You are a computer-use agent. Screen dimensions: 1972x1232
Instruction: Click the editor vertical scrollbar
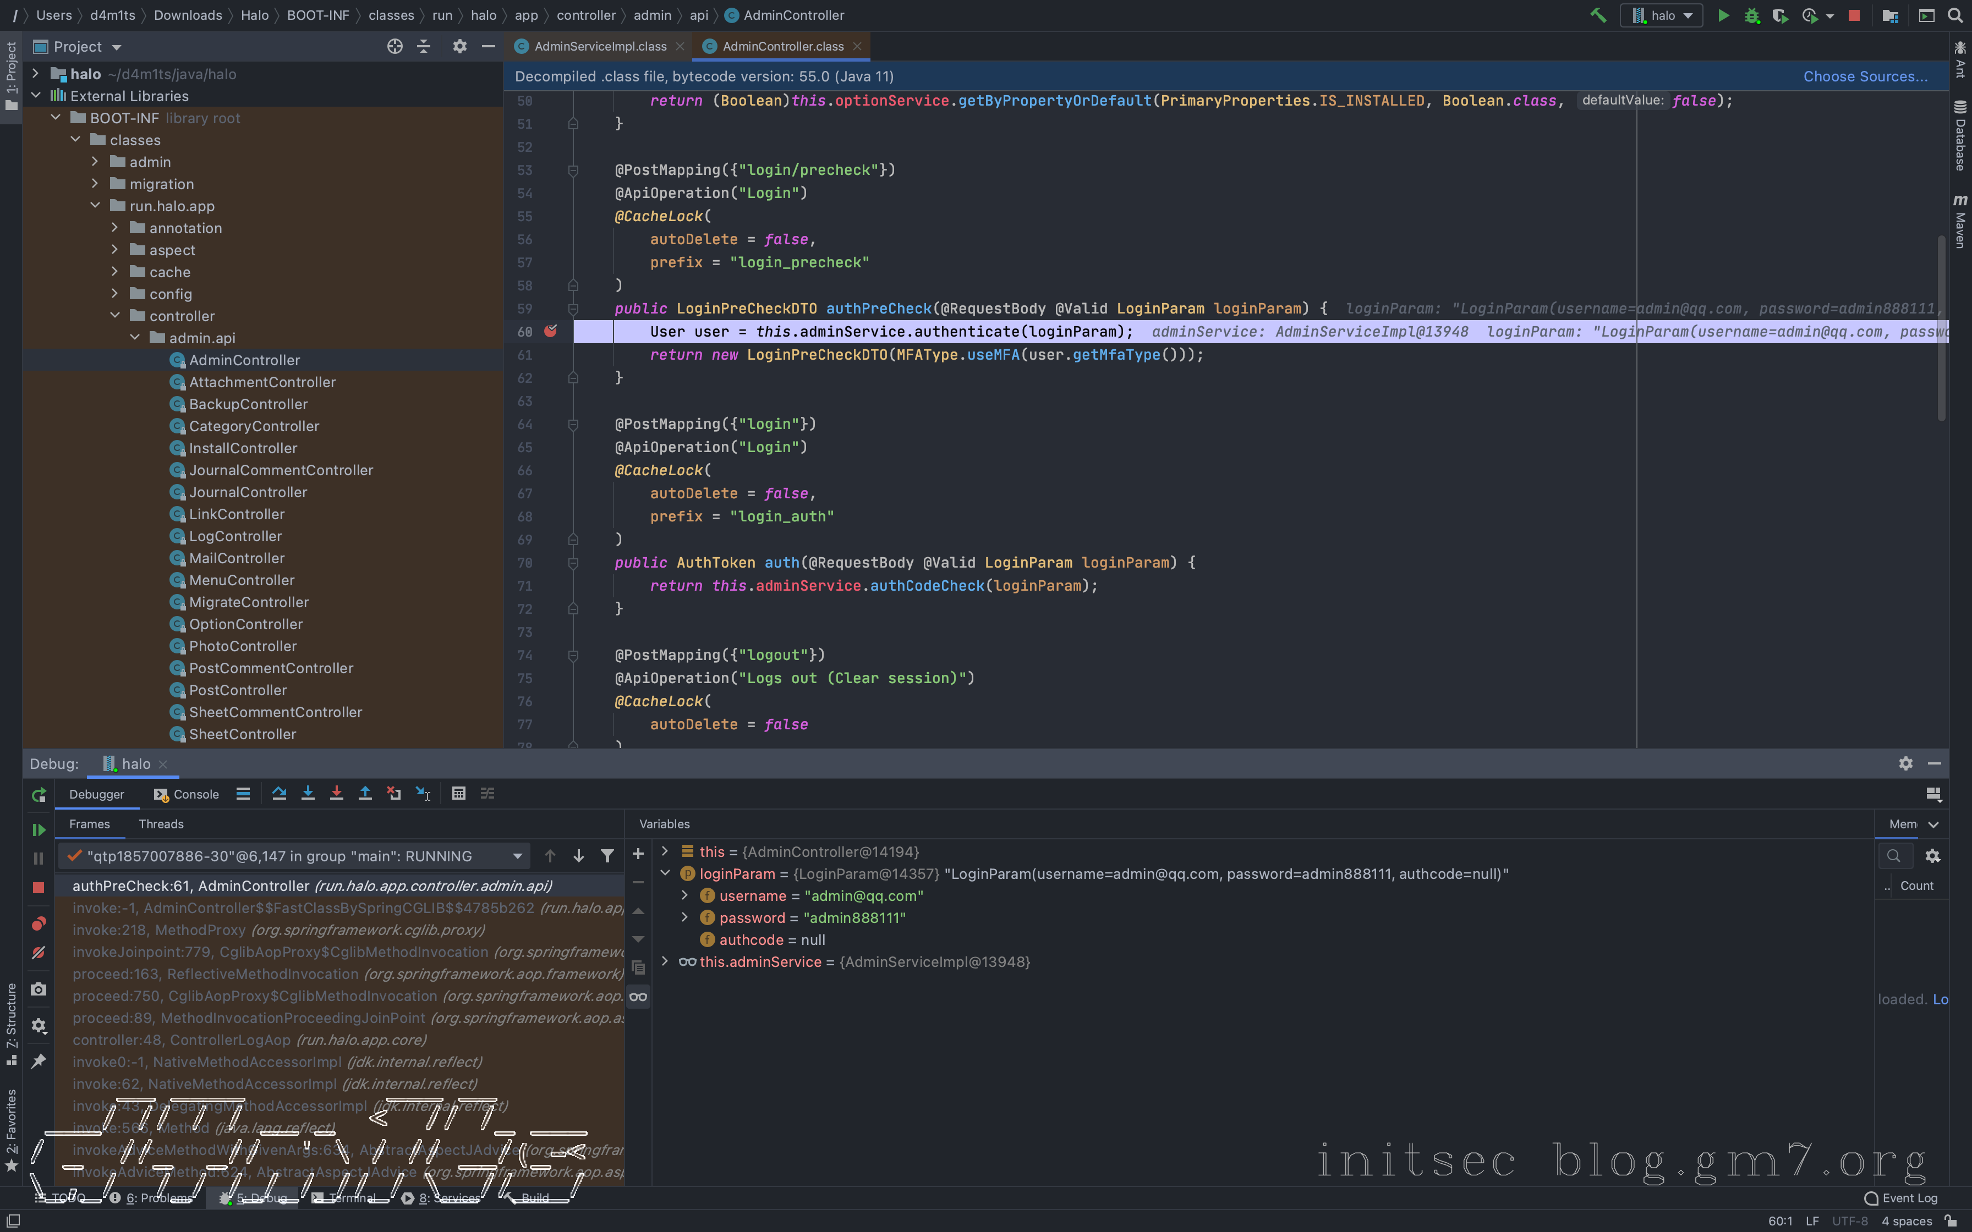pyautogui.click(x=1941, y=326)
